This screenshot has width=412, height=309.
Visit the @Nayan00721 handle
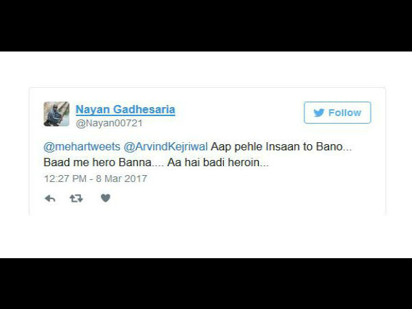[x=109, y=123]
